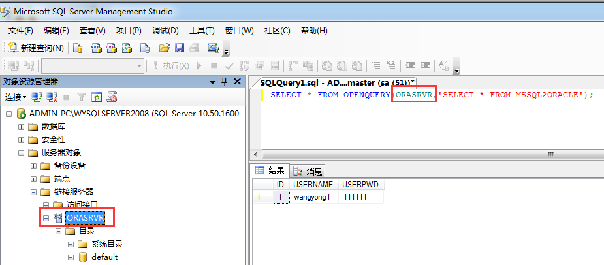Toggle Include Client Statistics
The image size is (604, 265).
click(x=308, y=66)
